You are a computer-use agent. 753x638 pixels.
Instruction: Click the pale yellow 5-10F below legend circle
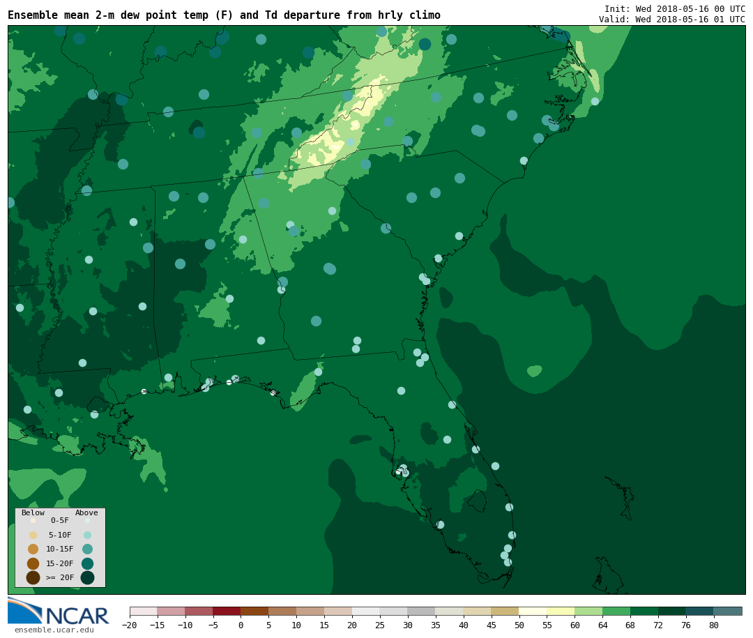point(33,535)
